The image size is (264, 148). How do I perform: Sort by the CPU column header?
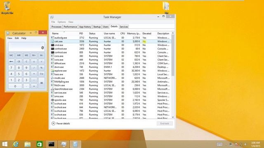[x=123, y=34]
